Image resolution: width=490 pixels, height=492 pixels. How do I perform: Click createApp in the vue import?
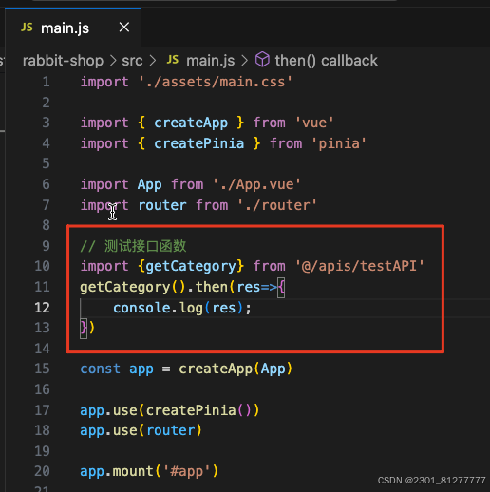click(191, 123)
